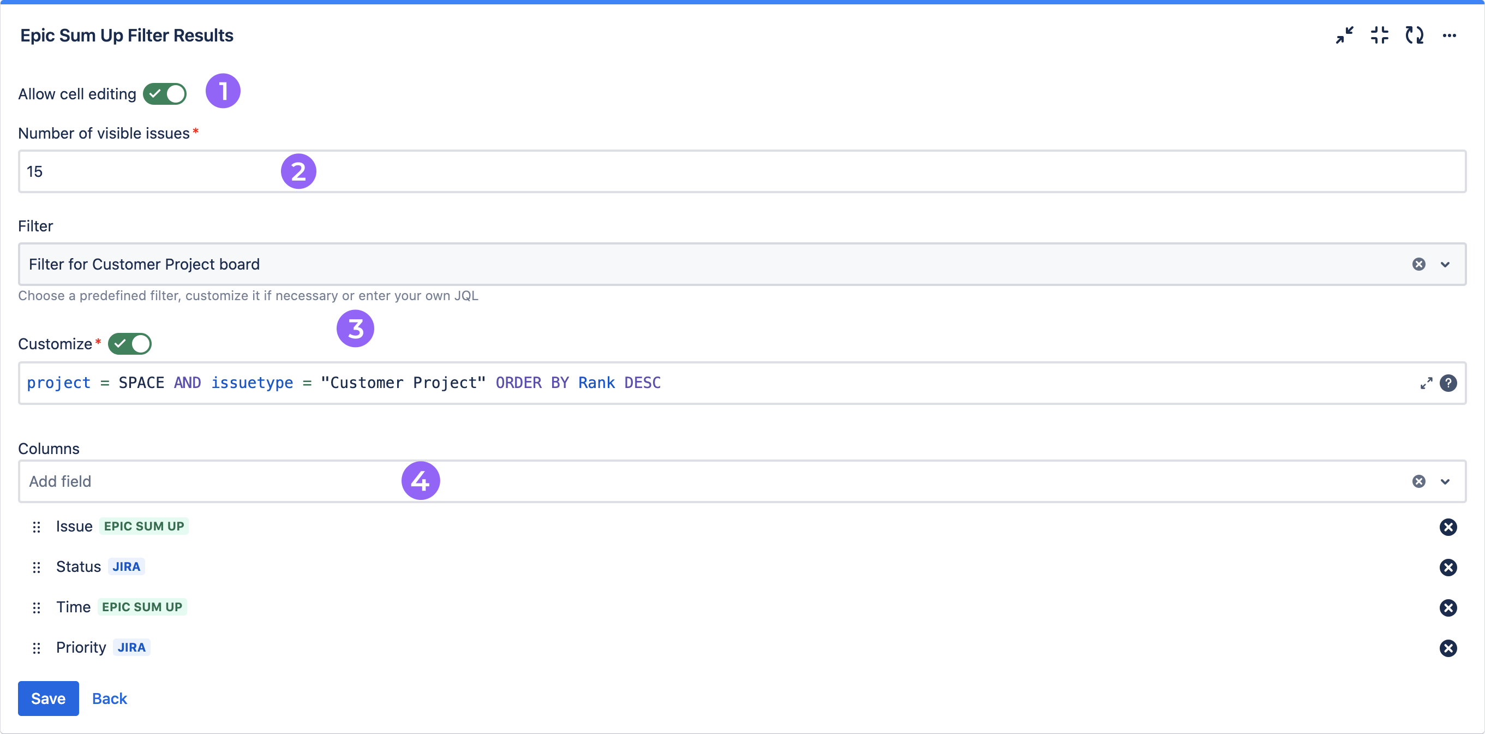1485x734 pixels.
Task: Open the Filter dropdown list
Action: [x=1445, y=264]
